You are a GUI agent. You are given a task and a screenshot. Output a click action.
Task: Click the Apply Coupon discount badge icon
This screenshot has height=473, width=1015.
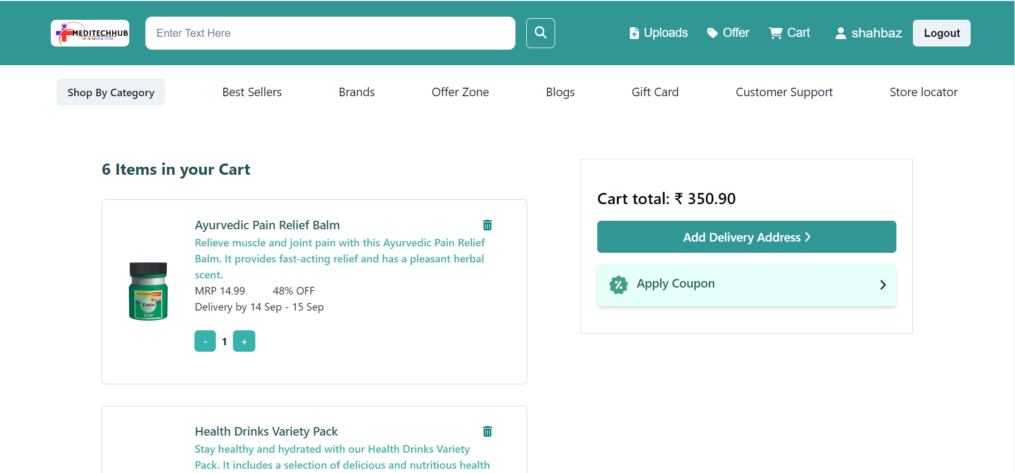pos(619,284)
